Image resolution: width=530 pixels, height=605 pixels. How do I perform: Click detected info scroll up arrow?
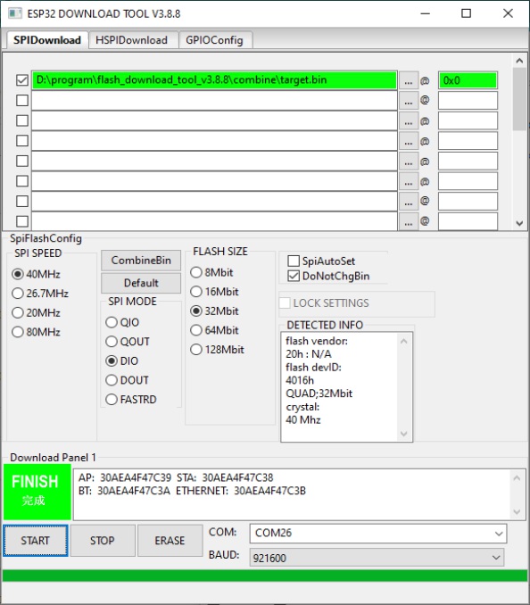point(404,341)
